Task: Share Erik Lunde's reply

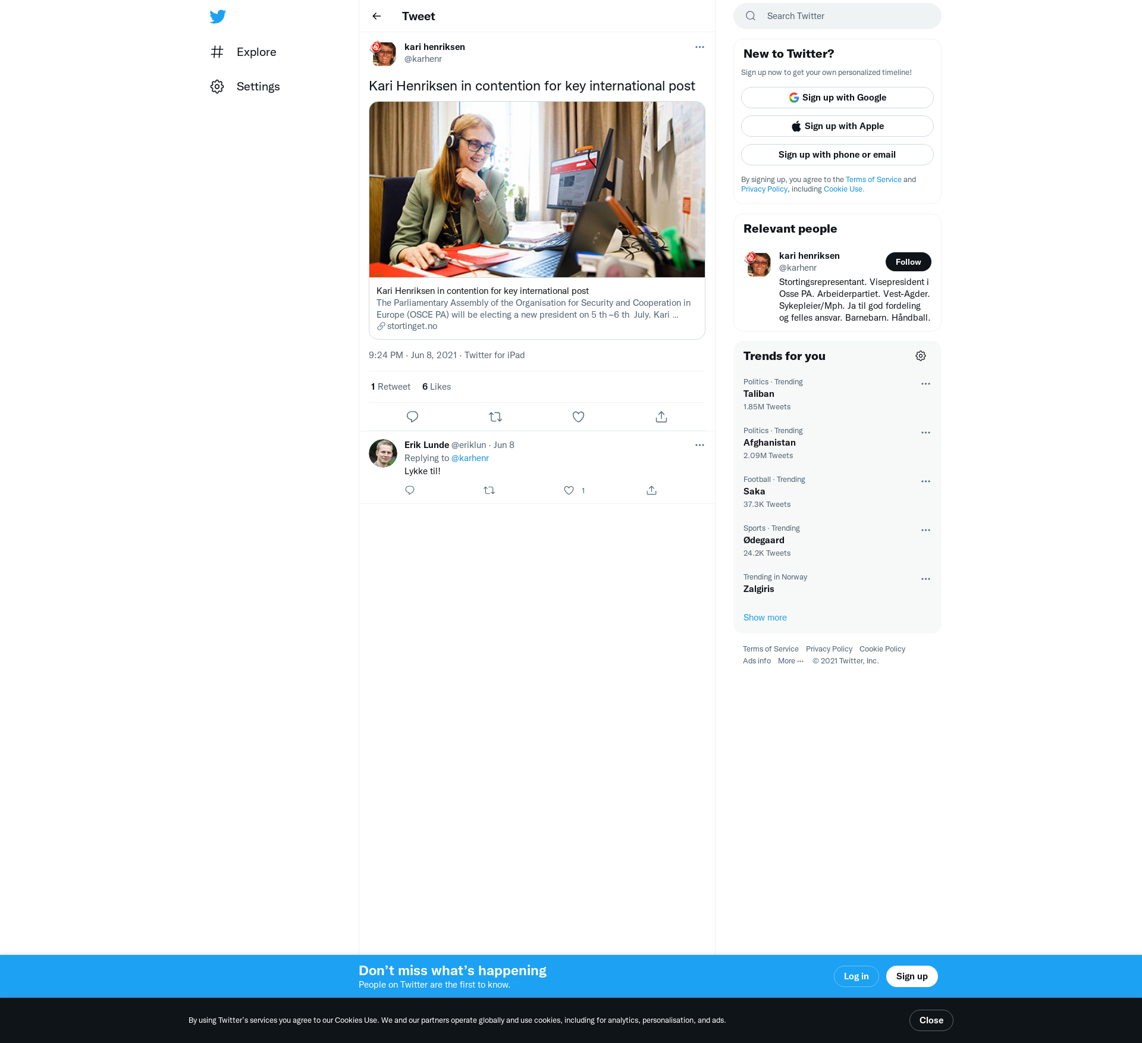Action: (652, 490)
